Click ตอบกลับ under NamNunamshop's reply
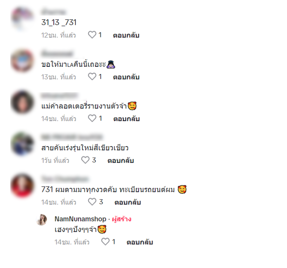The height and width of the screenshot is (268, 287). pos(140,242)
